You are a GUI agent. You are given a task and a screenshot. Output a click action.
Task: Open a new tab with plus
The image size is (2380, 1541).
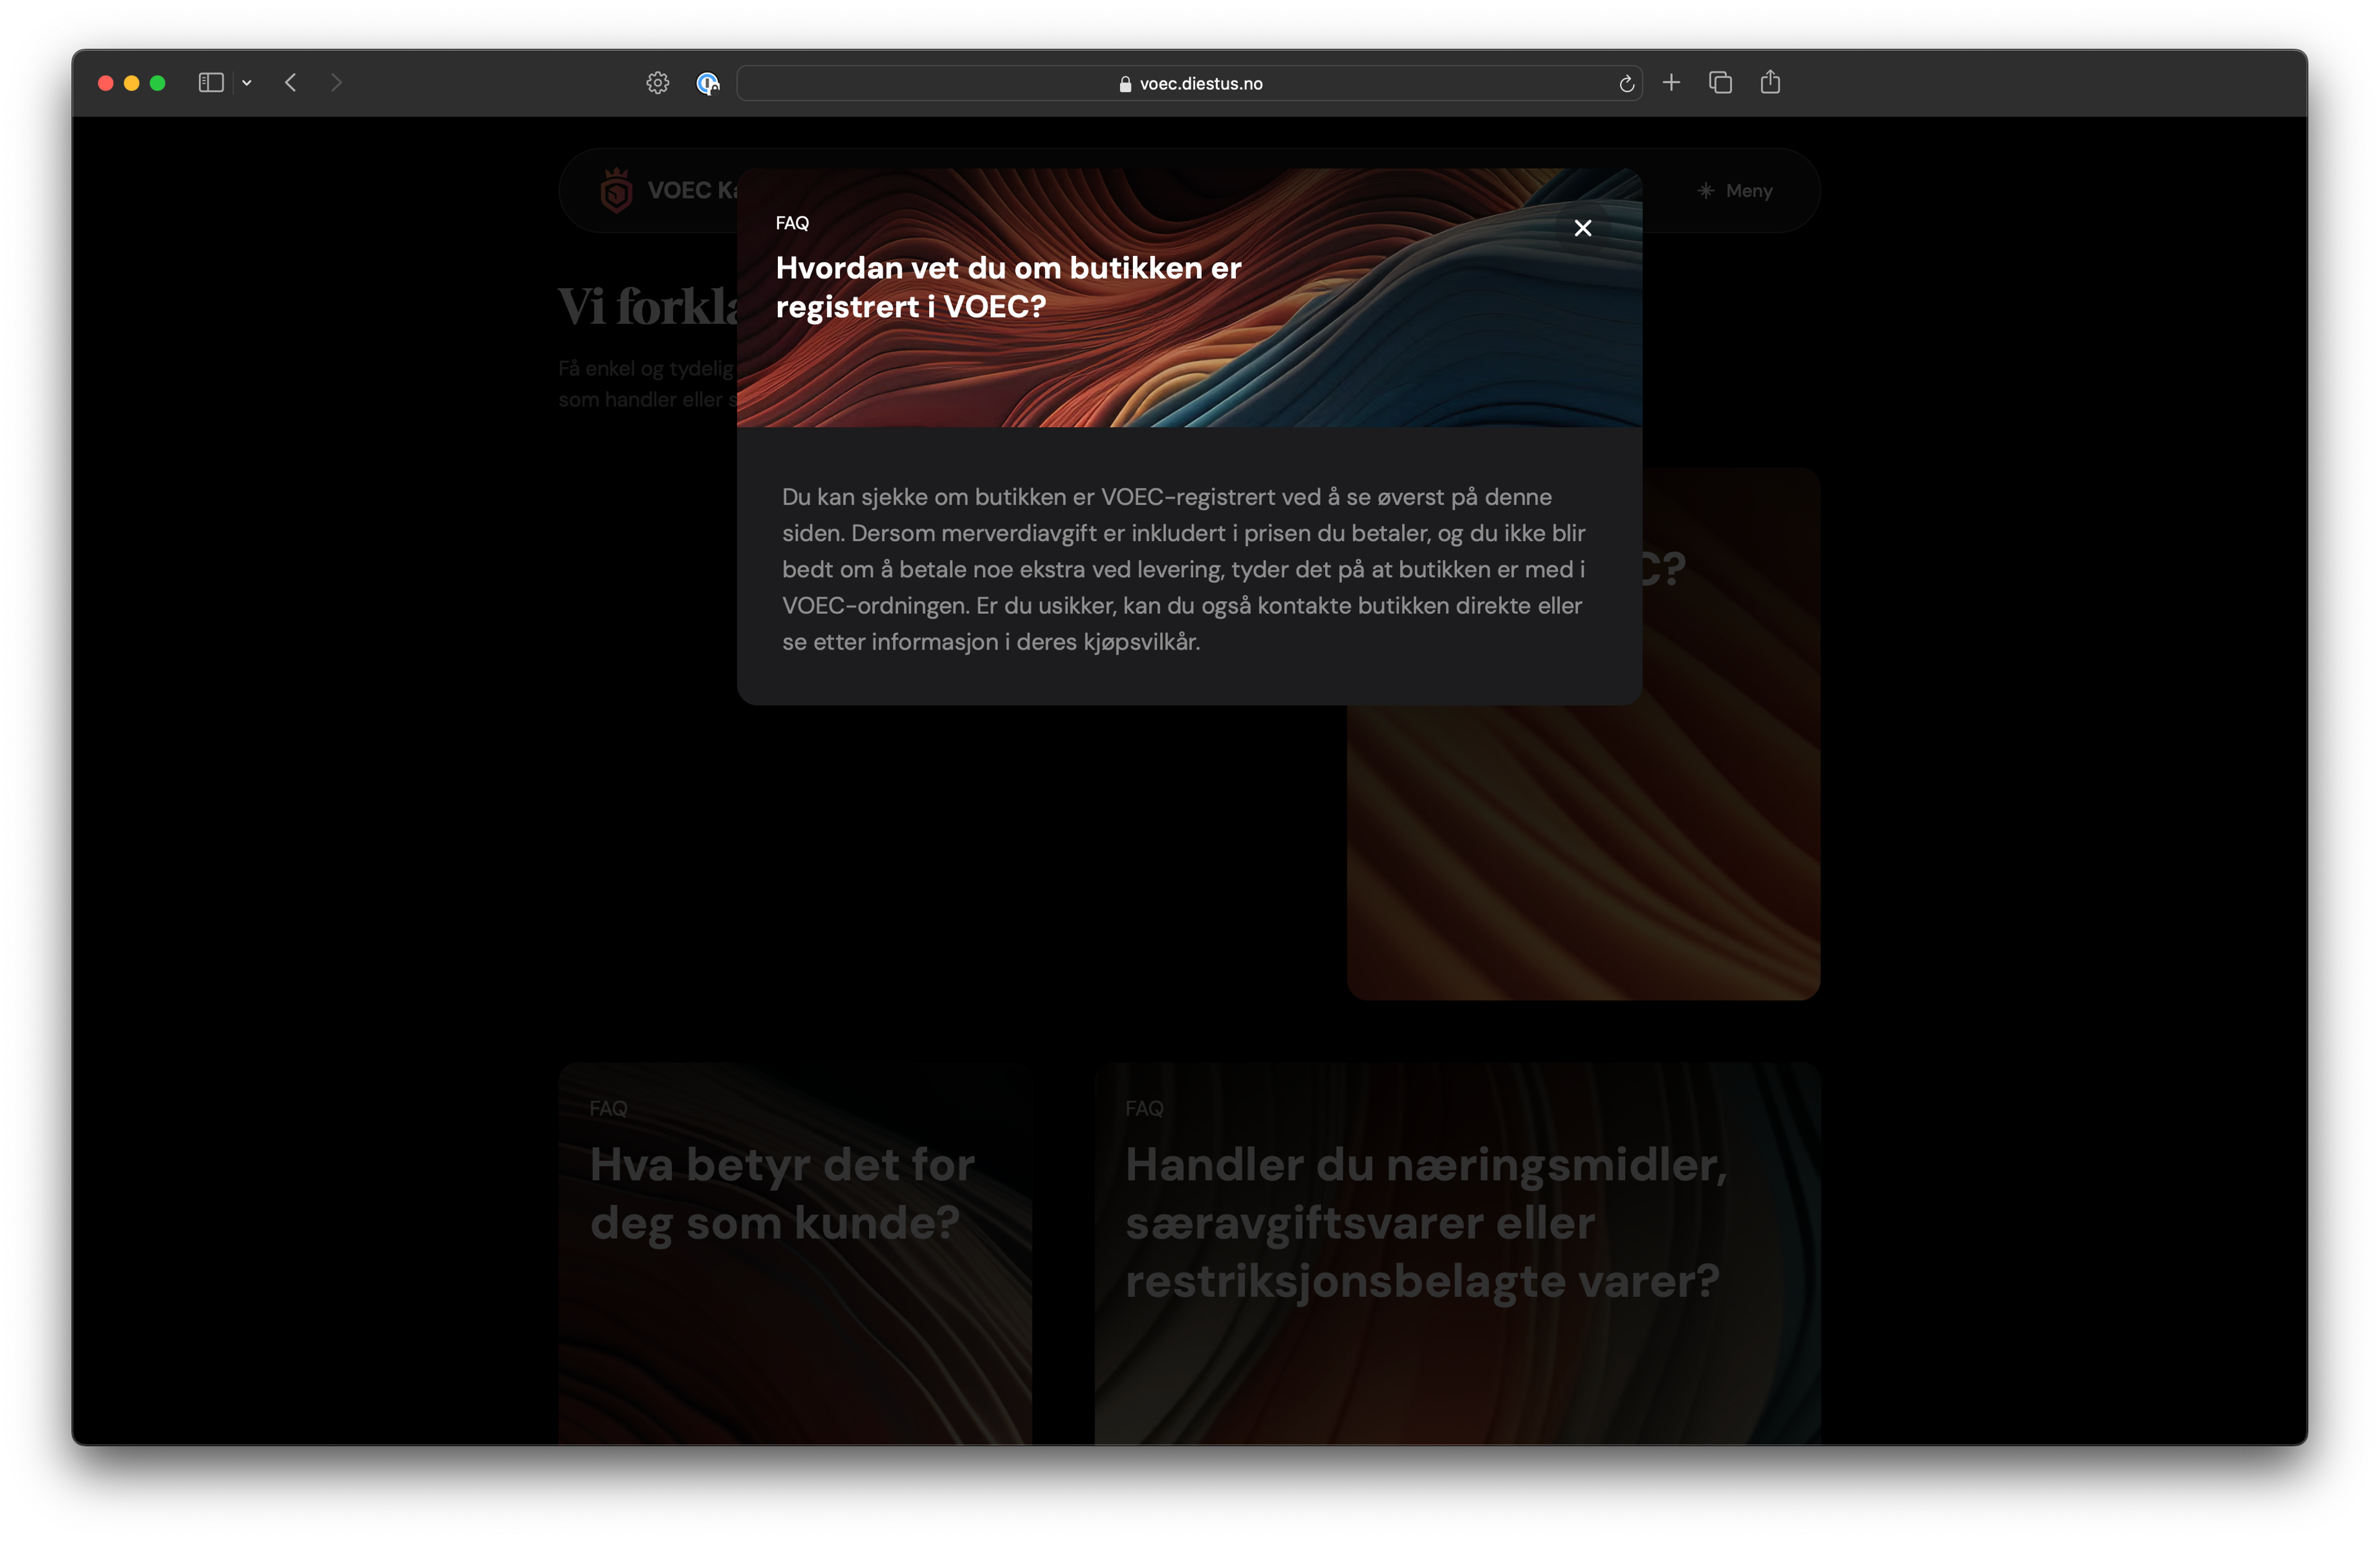[x=1671, y=83]
